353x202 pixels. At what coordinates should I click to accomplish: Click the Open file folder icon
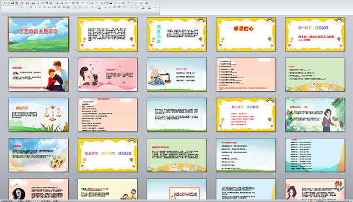8,3
